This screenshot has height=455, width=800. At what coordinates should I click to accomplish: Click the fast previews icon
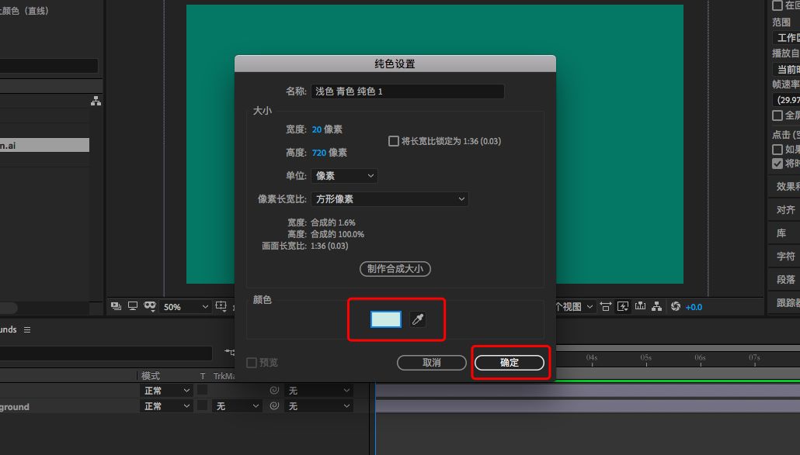click(623, 306)
